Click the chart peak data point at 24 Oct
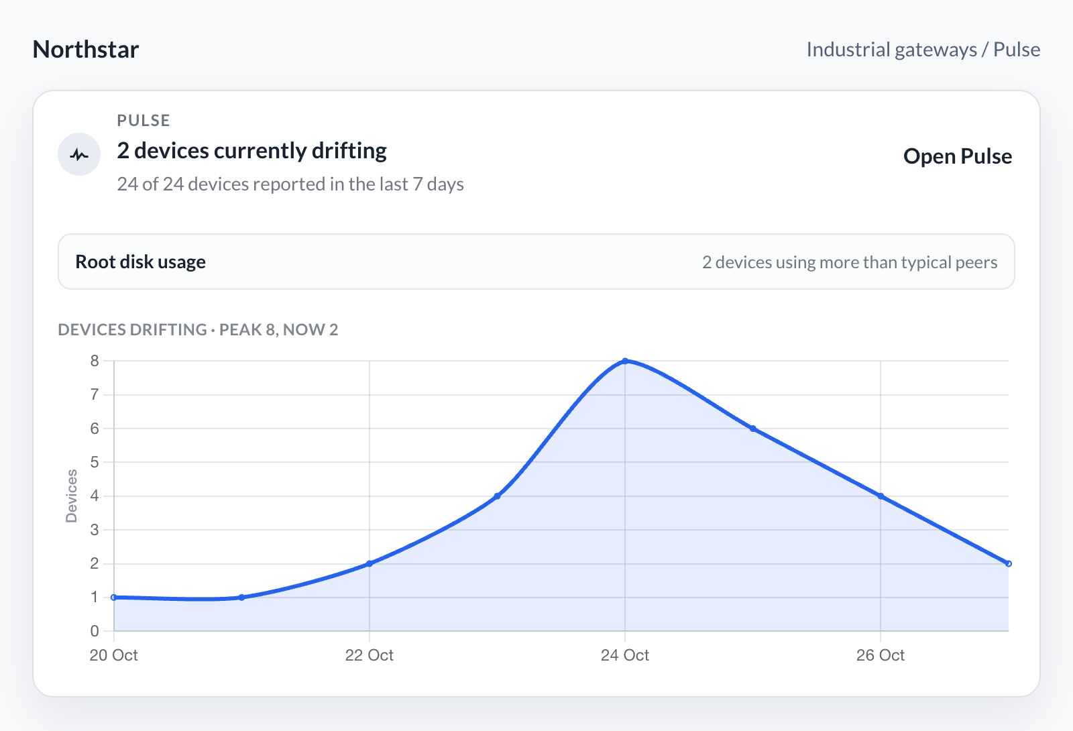 click(x=625, y=361)
